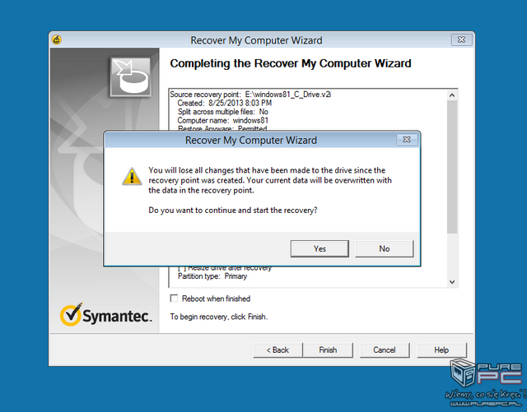
Task: Click the Completing the Recover My Computer Wizard heading
Action: pos(291,63)
